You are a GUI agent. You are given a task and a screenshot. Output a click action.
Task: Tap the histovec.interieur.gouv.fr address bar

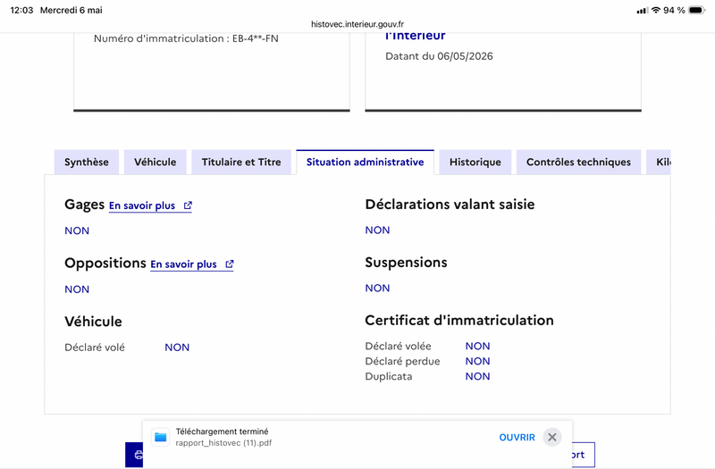pos(357,24)
